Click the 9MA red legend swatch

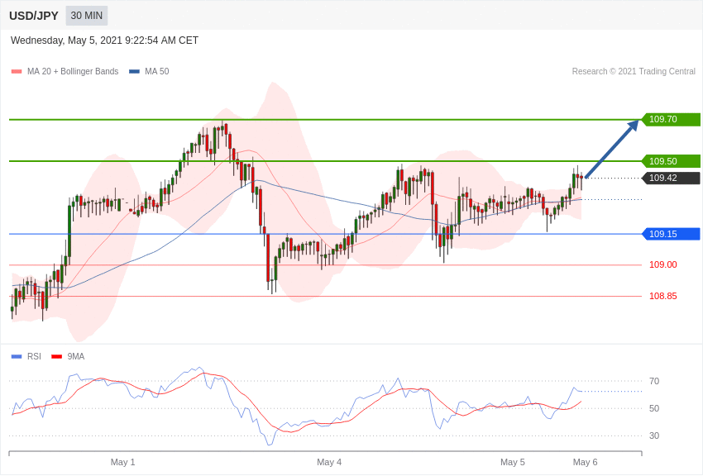pos(57,356)
